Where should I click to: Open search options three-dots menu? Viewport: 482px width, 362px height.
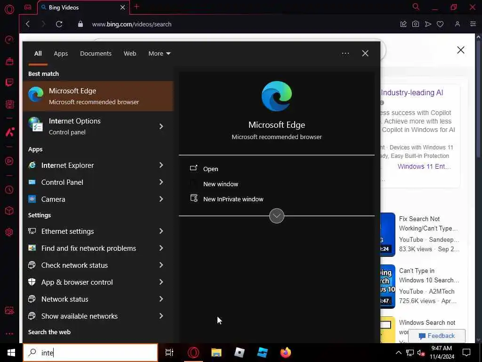pos(345,54)
